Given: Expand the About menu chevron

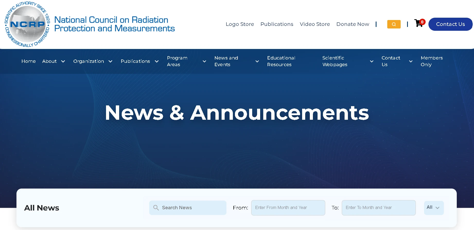Looking at the screenshot, I should click(x=63, y=61).
